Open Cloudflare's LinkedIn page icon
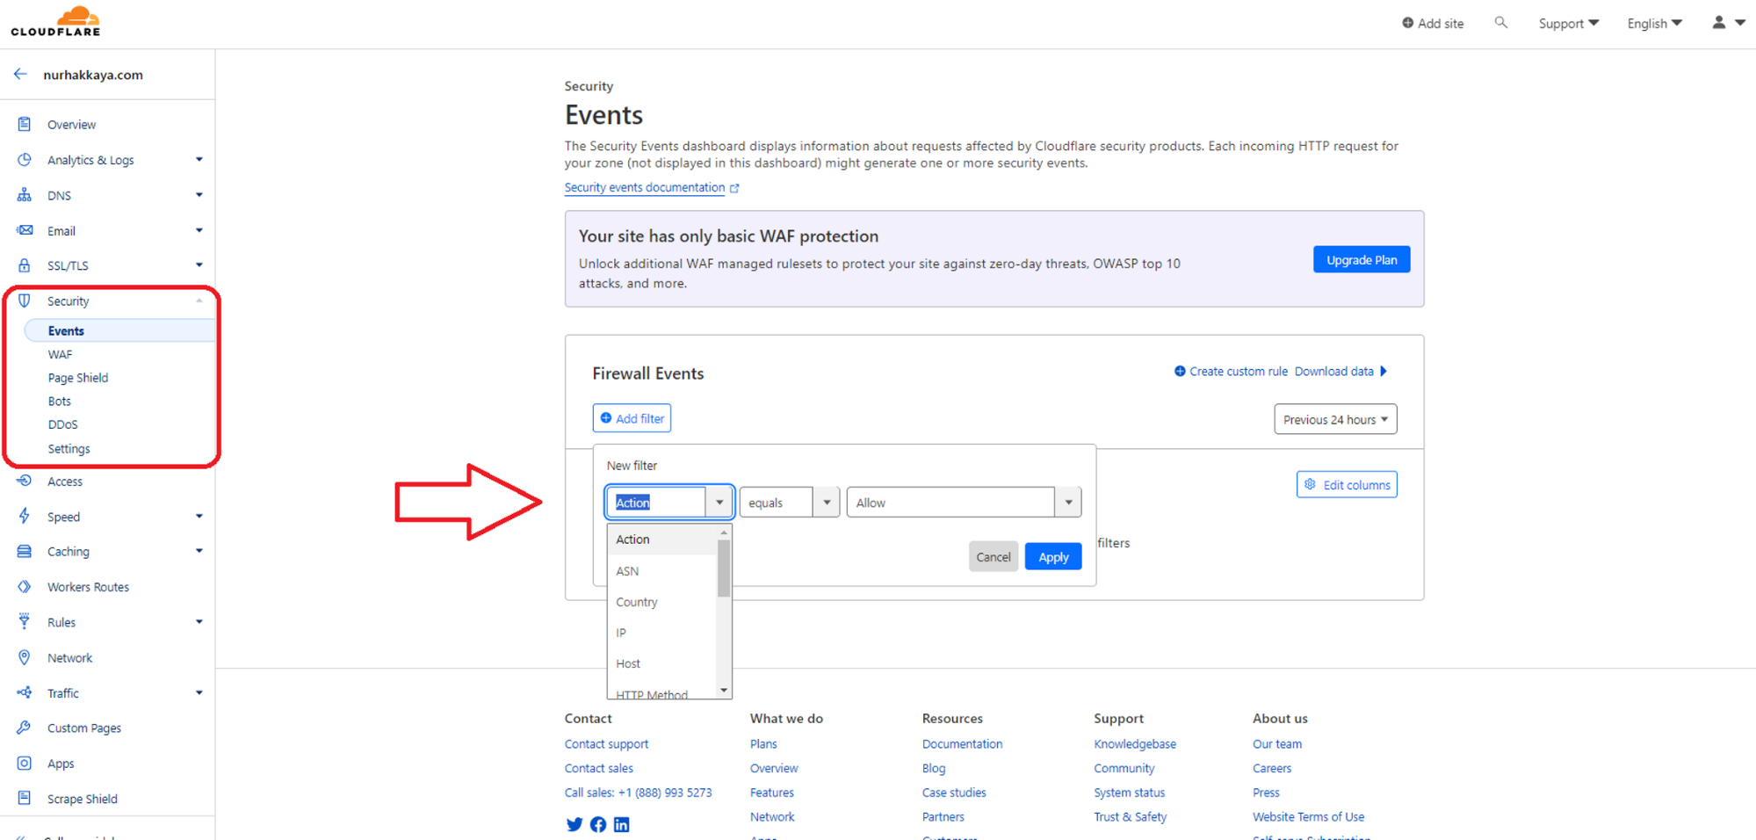The width and height of the screenshot is (1756, 840). [622, 824]
